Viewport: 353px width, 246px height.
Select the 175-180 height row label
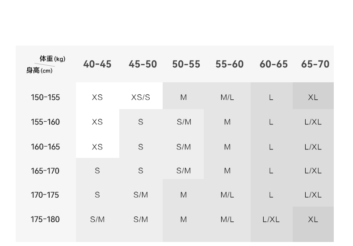[x=45, y=220]
